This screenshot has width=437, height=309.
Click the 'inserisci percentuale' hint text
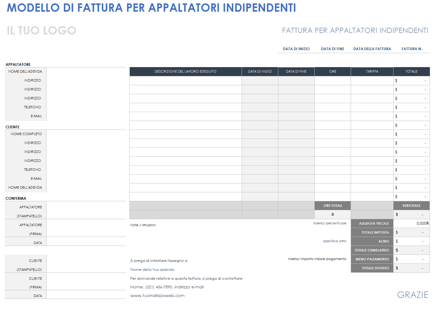coord(329,223)
